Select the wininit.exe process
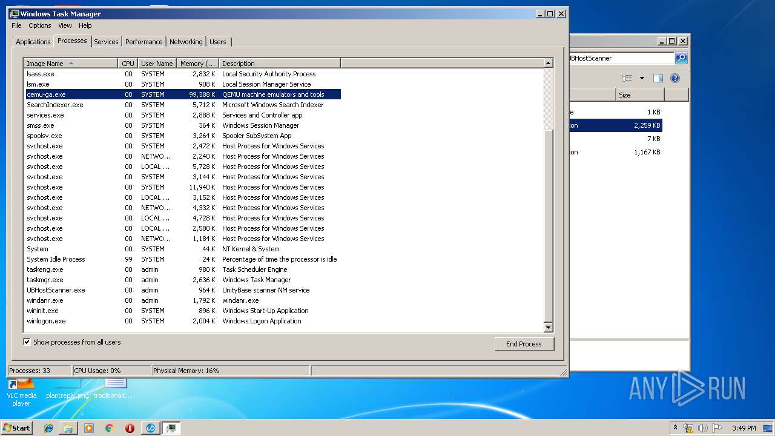775x436 pixels. [x=182, y=311]
